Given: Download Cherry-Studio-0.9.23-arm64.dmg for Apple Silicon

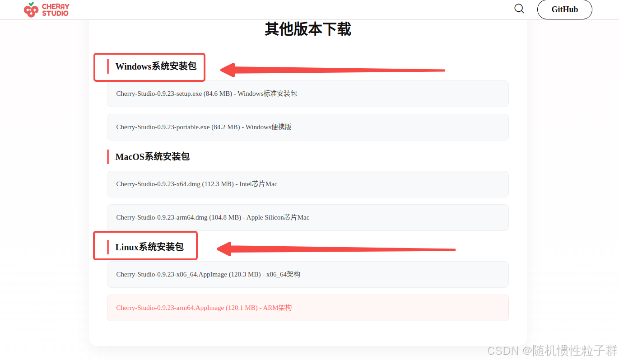Looking at the screenshot, I should click(x=307, y=217).
